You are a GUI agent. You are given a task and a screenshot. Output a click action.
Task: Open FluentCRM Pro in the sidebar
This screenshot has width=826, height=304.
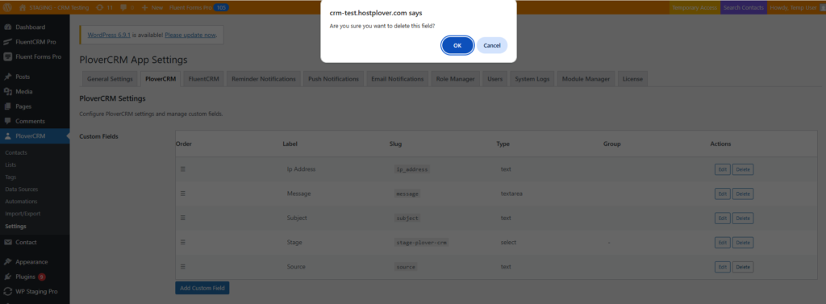(35, 42)
